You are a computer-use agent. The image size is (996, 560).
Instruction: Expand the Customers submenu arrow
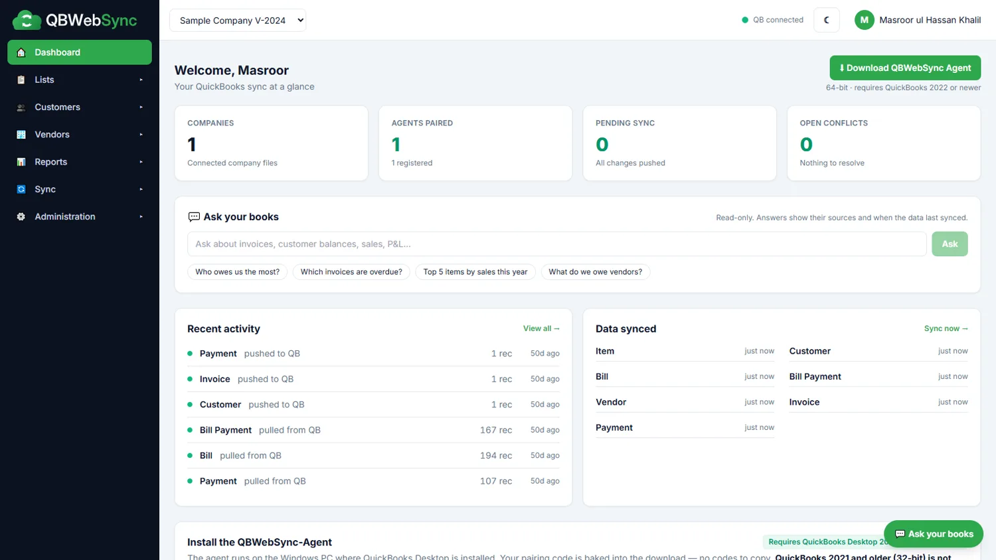pyautogui.click(x=141, y=107)
